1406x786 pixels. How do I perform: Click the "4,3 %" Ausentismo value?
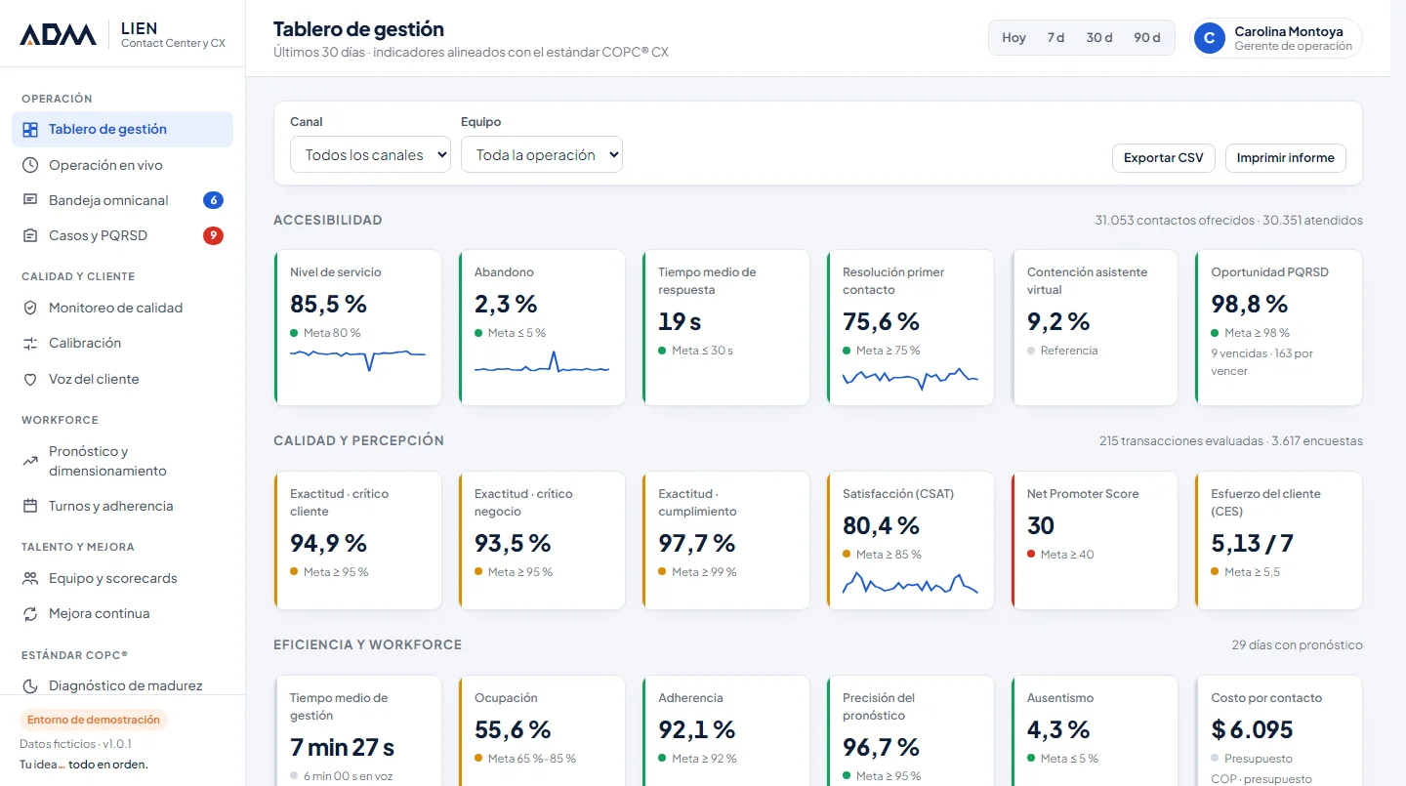[x=1058, y=729]
